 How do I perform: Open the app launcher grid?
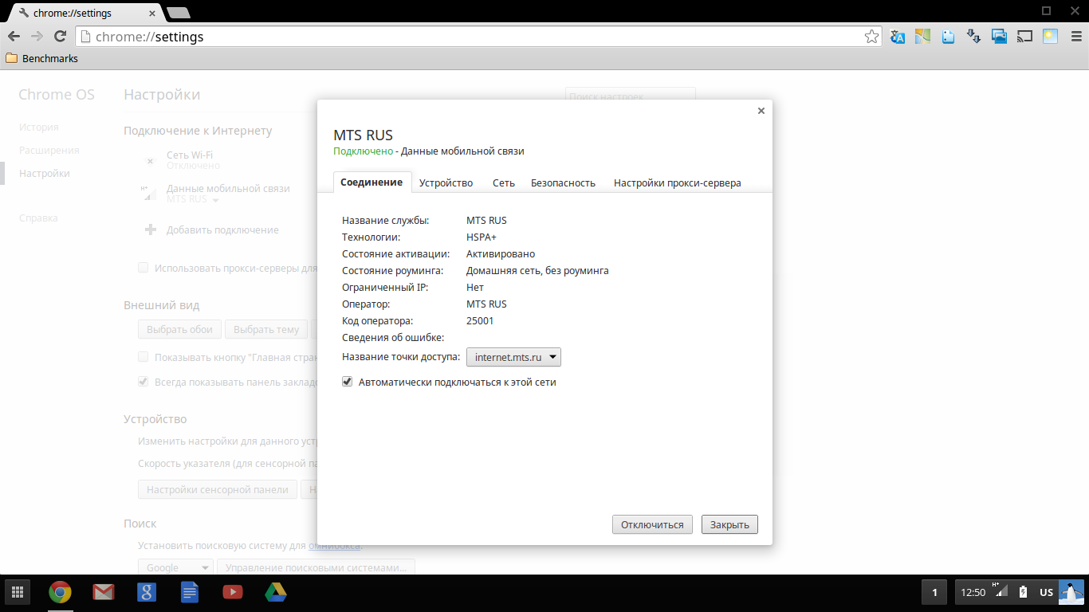(x=18, y=592)
